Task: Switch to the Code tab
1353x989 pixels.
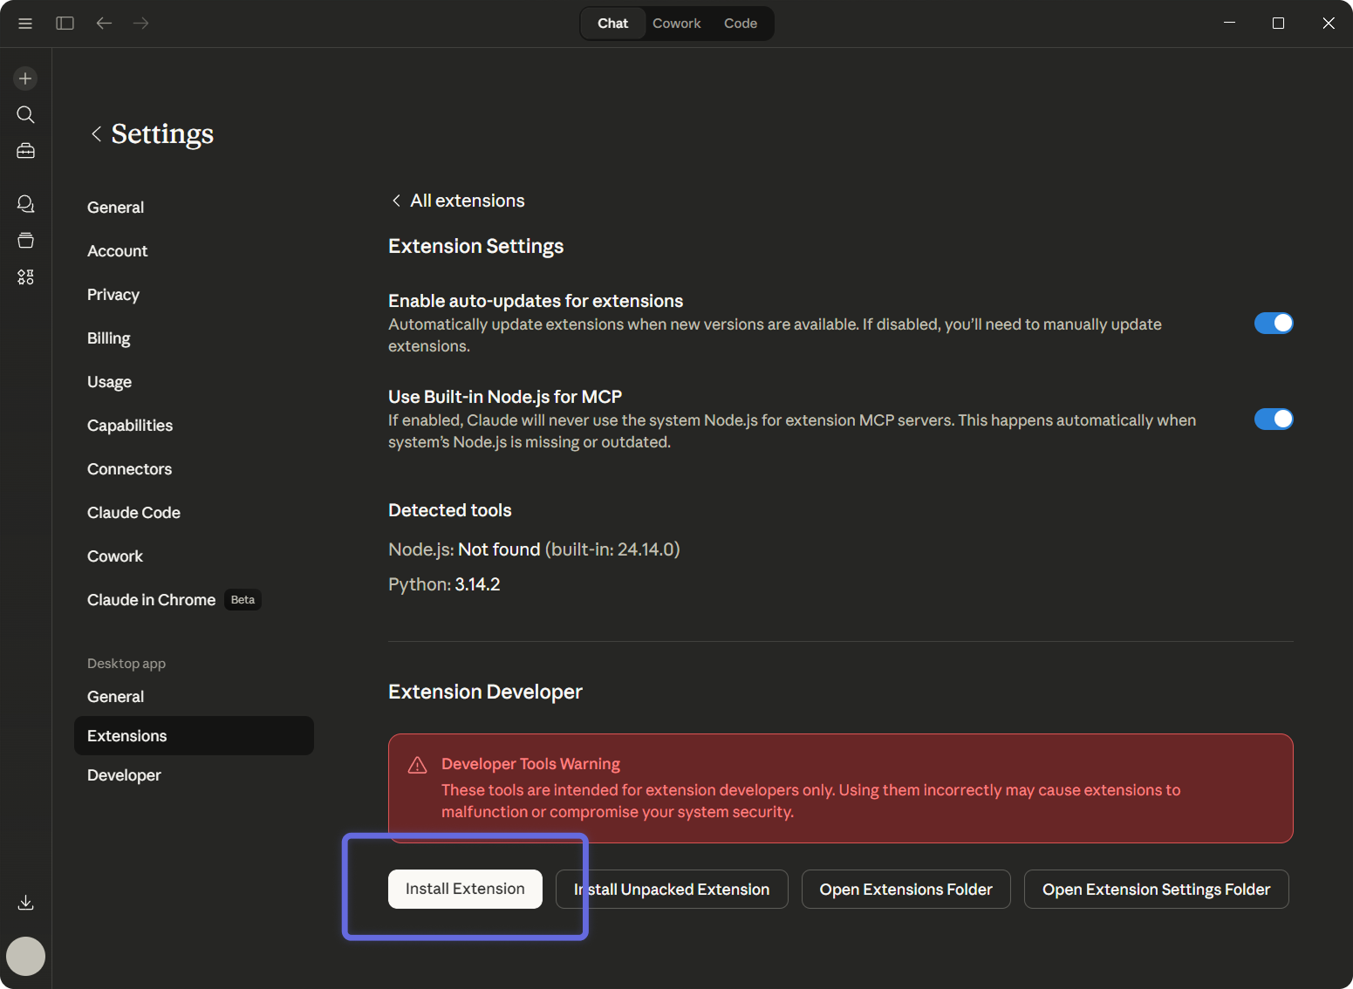Action: (x=740, y=23)
